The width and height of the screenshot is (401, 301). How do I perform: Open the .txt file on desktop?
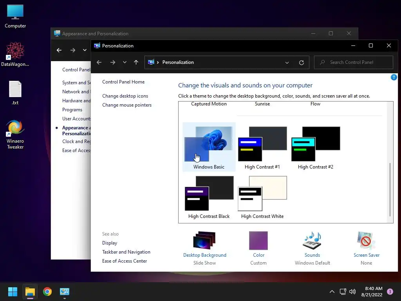click(x=15, y=92)
